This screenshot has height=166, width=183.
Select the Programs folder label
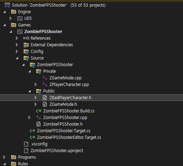(x=27, y=157)
